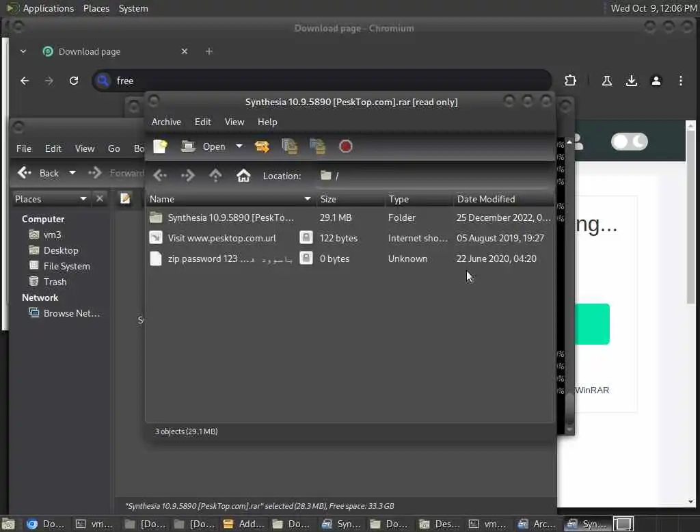Open the file manager Go menu
This screenshot has width=700, height=532.
[114, 148]
